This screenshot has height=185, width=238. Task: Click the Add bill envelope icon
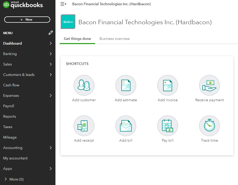point(126,126)
